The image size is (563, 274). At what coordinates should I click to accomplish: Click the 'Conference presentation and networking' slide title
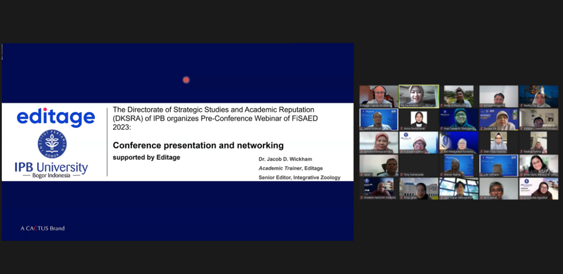[198, 145]
